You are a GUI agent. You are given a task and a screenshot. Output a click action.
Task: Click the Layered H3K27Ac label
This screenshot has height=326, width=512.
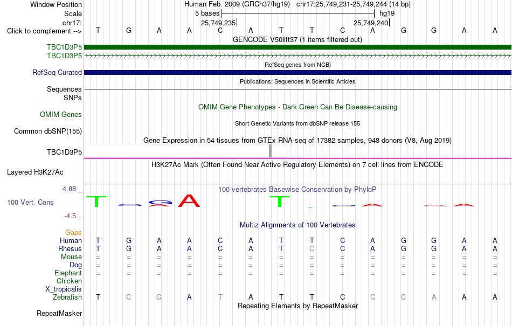(x=35, y=172)
